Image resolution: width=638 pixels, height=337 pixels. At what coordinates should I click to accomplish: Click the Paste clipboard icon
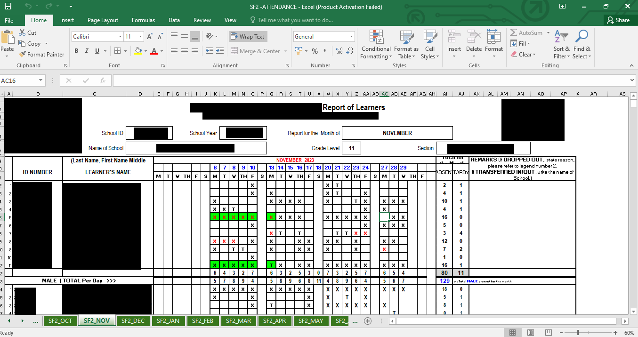[7, 37]
